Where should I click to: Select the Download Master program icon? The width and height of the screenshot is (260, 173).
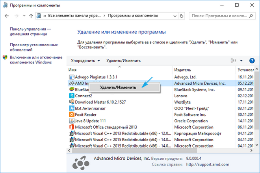[x=72, y=102]
